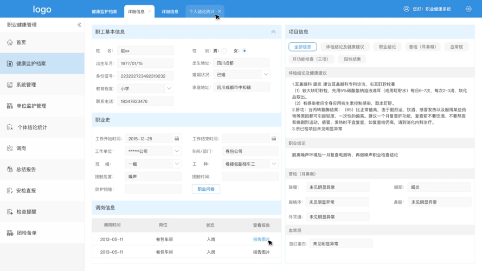Switch to the 个人结论统计 tab
This screenshot has height=271, width=482.
[202, 12]
